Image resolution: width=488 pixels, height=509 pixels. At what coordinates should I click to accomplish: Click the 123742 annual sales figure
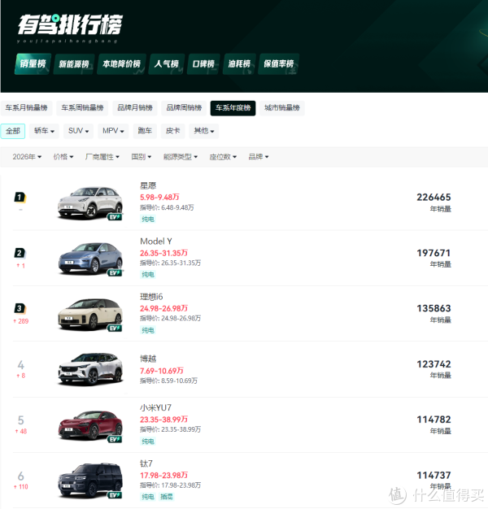click(x=434, y=364)
